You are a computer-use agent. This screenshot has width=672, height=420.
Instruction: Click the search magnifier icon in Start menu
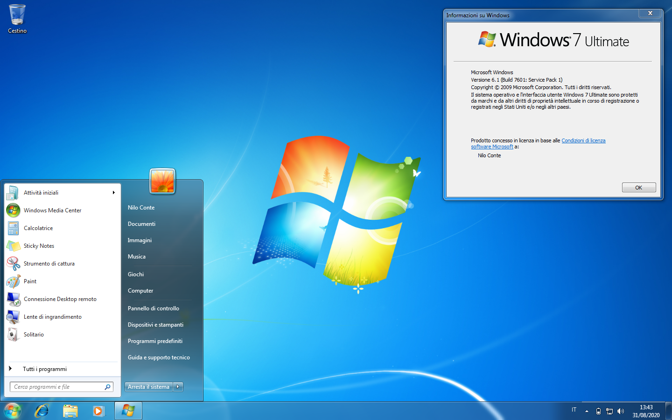(107, 387)
